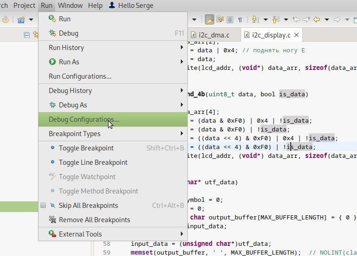Click the user avatar icon beside Hello Serge
The image size is (357, 256).
pyautogui.click(x=112, y=5)
